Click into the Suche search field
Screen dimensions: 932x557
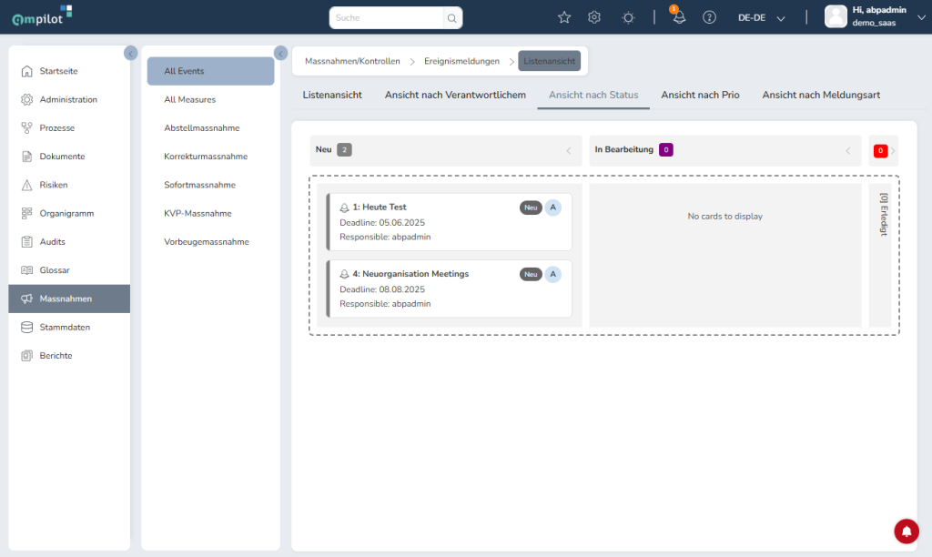[x=387, y=18]
